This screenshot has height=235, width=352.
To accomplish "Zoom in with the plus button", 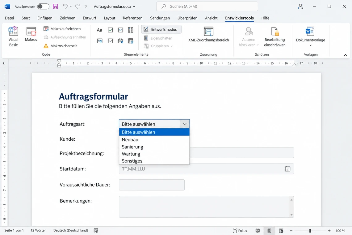I will pos(329,231).
